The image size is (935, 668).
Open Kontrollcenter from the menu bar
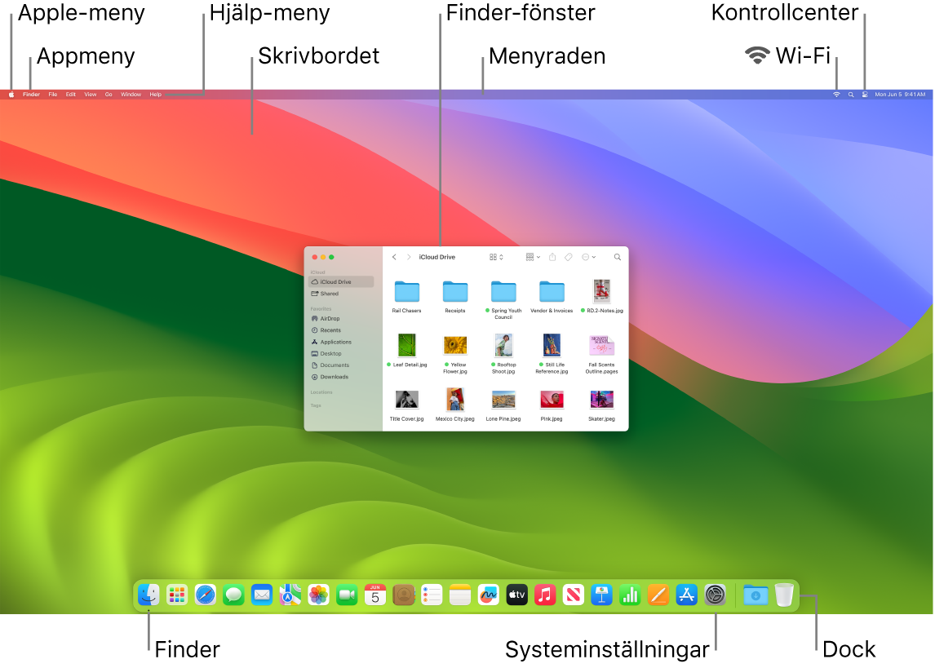(865, 94)
